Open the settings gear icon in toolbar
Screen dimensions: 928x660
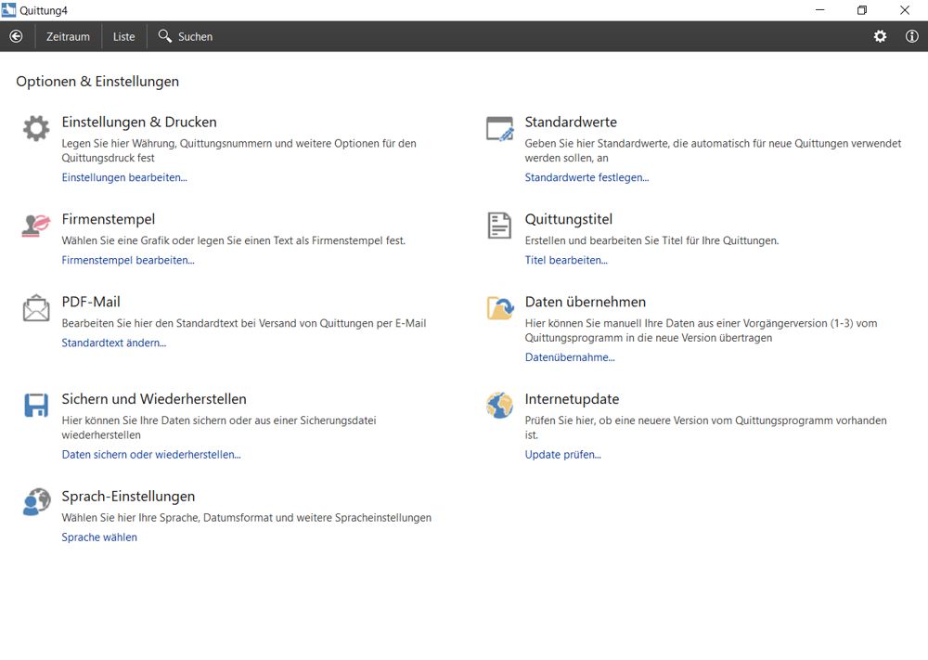(880, 36)
